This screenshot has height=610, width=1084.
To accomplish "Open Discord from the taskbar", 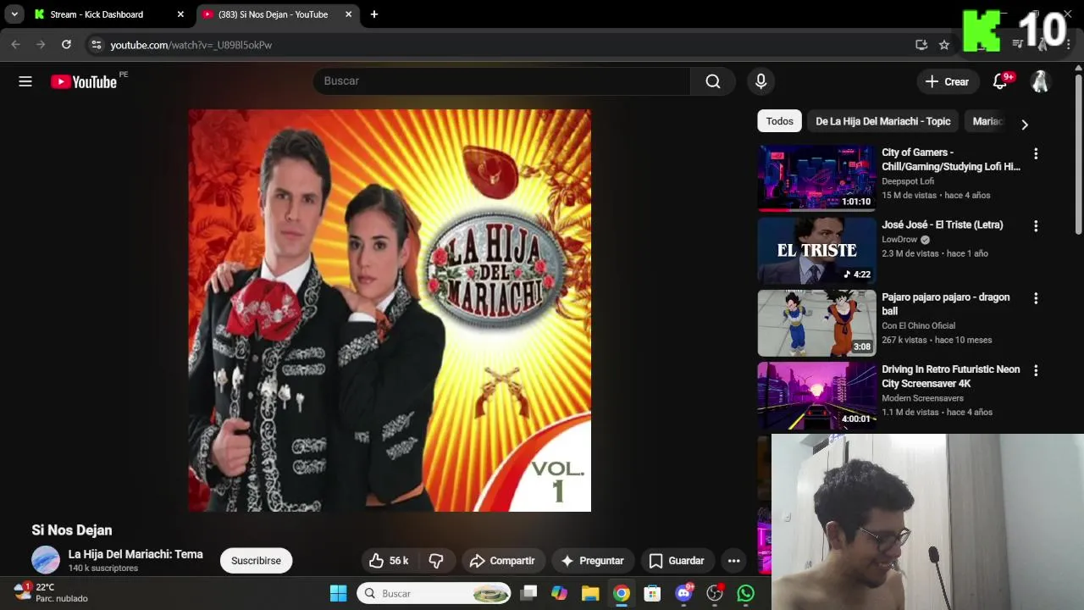I will [x=683, y=593].
